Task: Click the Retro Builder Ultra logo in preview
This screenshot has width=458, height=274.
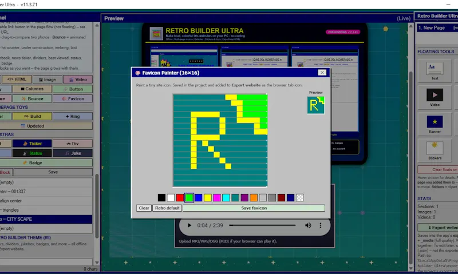Action: 156,34
